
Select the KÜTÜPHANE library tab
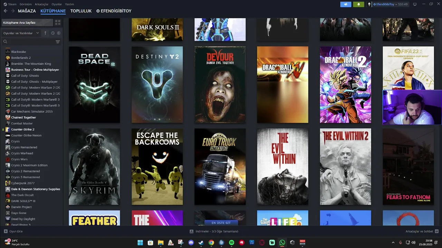(x=53, y=11)
